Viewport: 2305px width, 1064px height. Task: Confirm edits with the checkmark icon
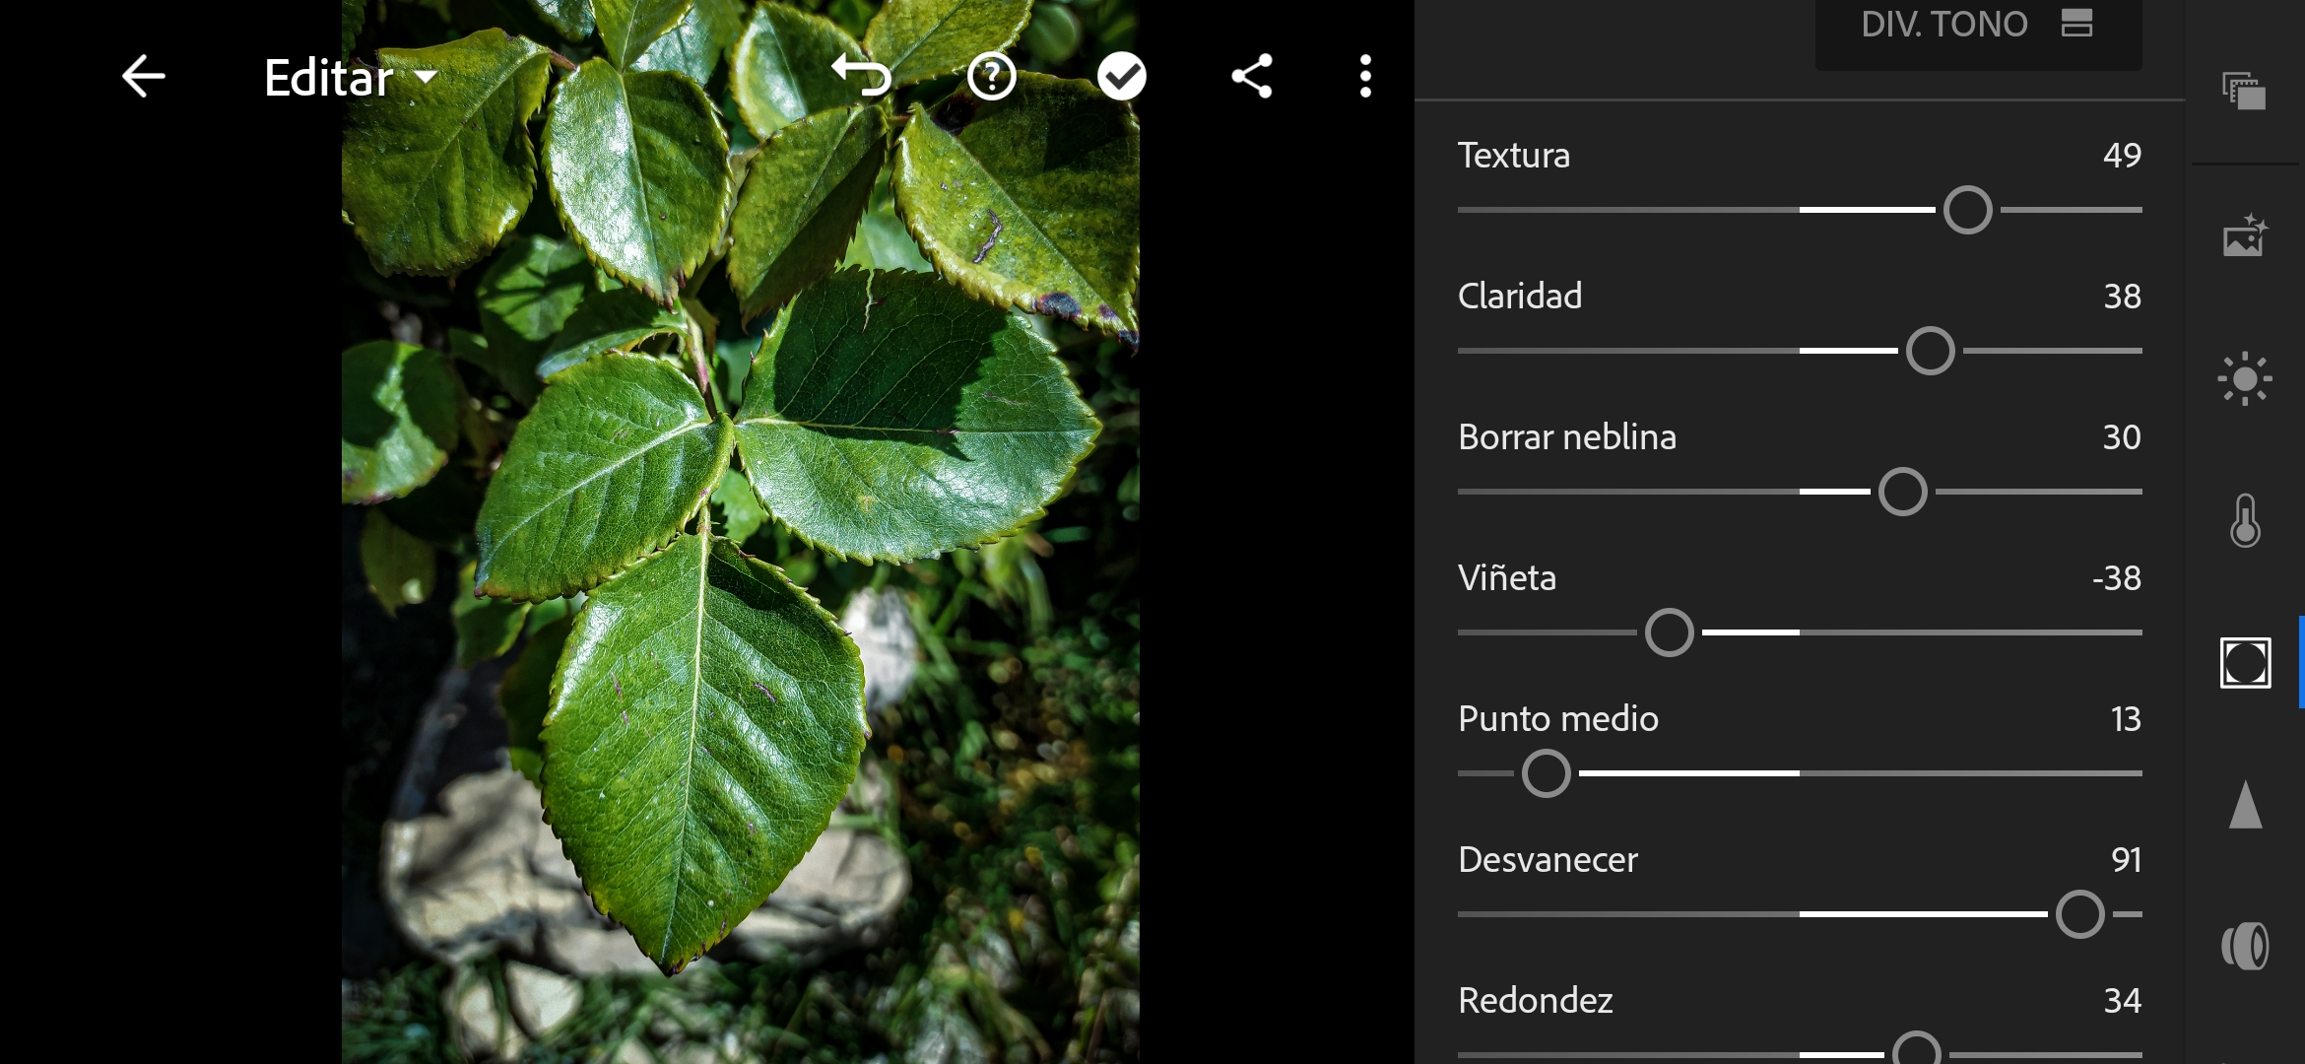(x=1122, y=76)
